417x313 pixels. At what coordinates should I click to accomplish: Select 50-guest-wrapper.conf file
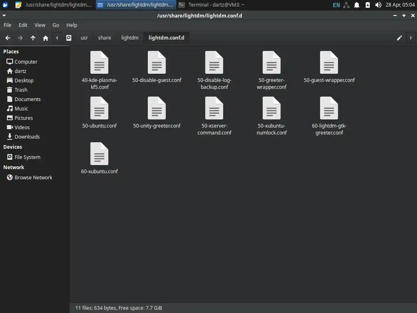(329, 67)
